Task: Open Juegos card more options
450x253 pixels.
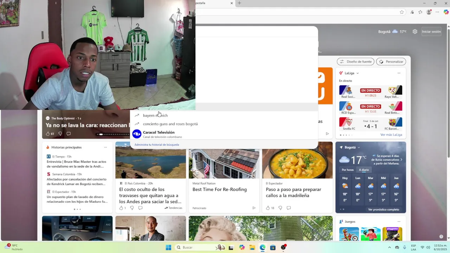Action: [399, 222]
